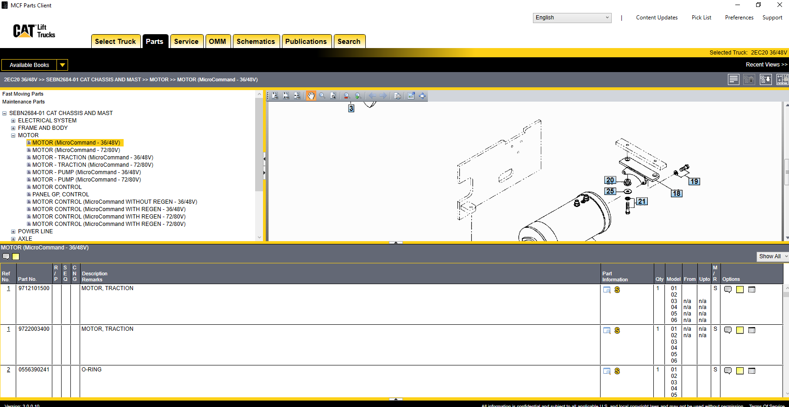The height and width of the screenshot is (407, 789).
Task: Open diagram in external image view
Action: point(411,96)
